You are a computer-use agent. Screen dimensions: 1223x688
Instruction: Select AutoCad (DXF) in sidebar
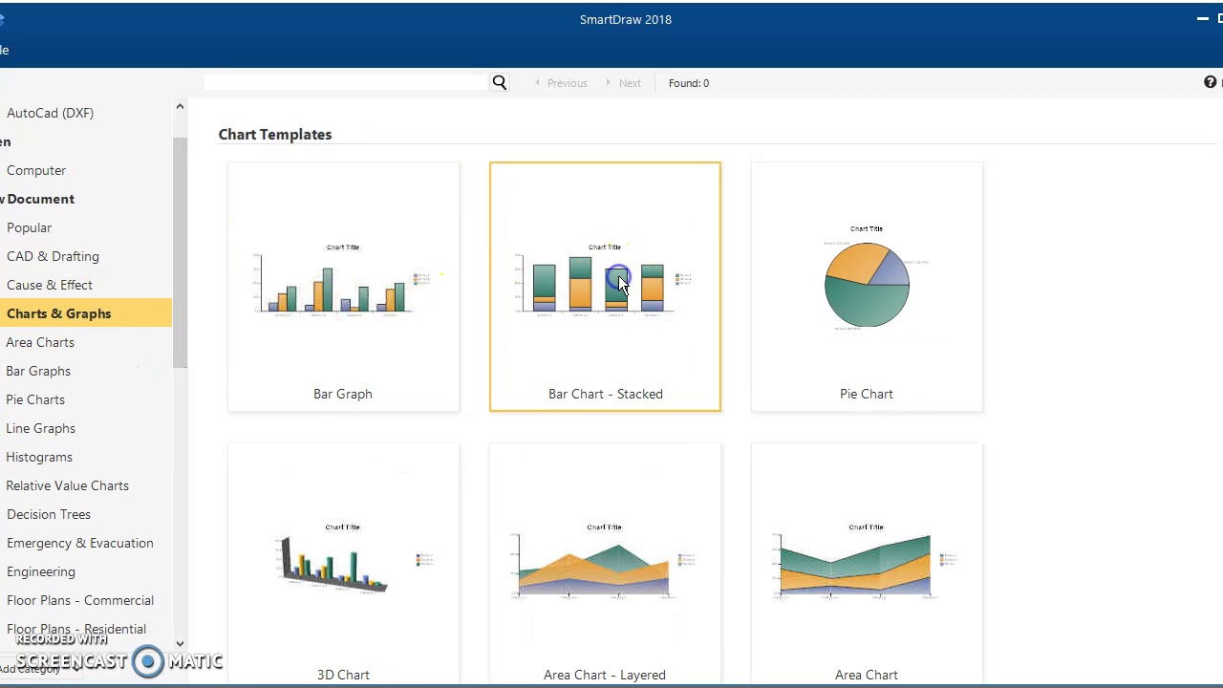click(50, 113)
